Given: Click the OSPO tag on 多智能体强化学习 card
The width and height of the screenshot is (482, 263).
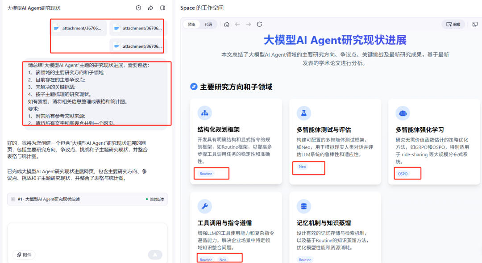Looking at the screenshot, I should (x=403, y=174).
